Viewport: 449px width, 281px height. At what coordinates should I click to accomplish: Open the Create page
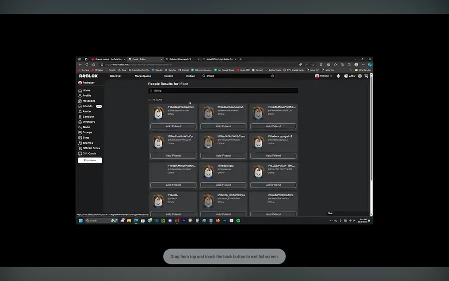(x=169, y=76)
